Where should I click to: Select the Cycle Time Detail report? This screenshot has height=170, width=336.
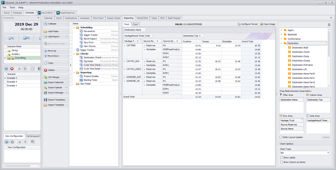92,69
